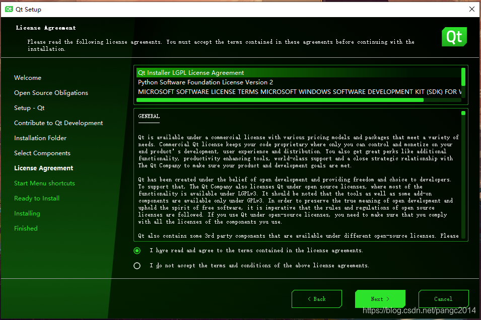Click the GENERAL heading in license text
Image resolution: width=481 pixels, height=320 pixels.
[149, 116]
